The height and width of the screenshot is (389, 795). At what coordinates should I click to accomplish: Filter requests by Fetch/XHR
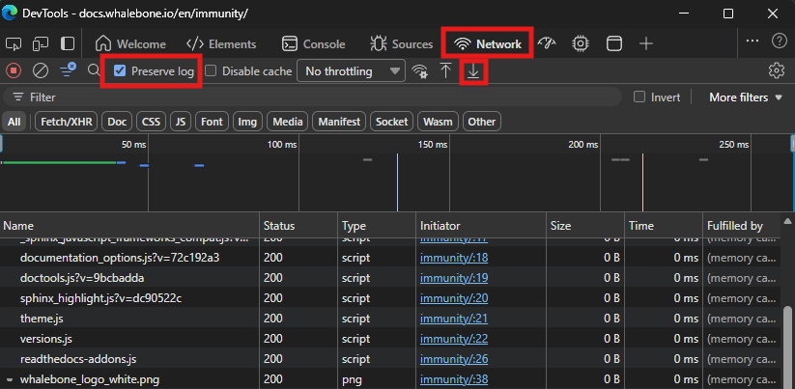(66, 122)
